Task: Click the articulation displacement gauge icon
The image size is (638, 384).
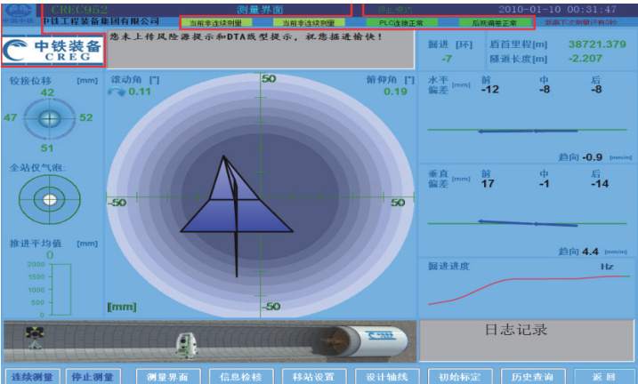Action: [x=49, y=118]
